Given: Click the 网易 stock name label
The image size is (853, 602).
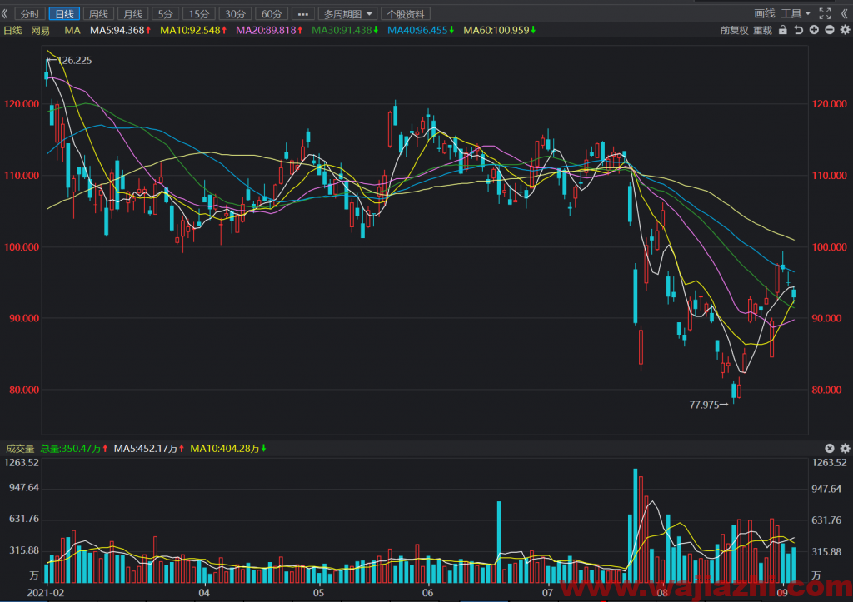Looking at the screenshot, I should (40, 31).
